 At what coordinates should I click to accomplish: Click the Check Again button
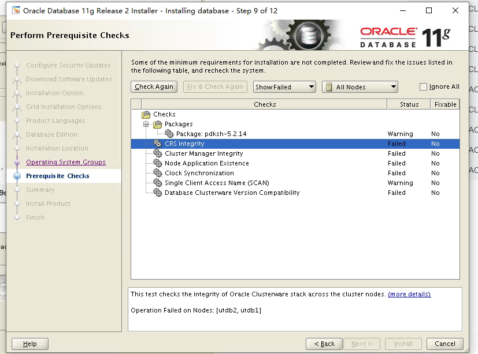[154, 86]
